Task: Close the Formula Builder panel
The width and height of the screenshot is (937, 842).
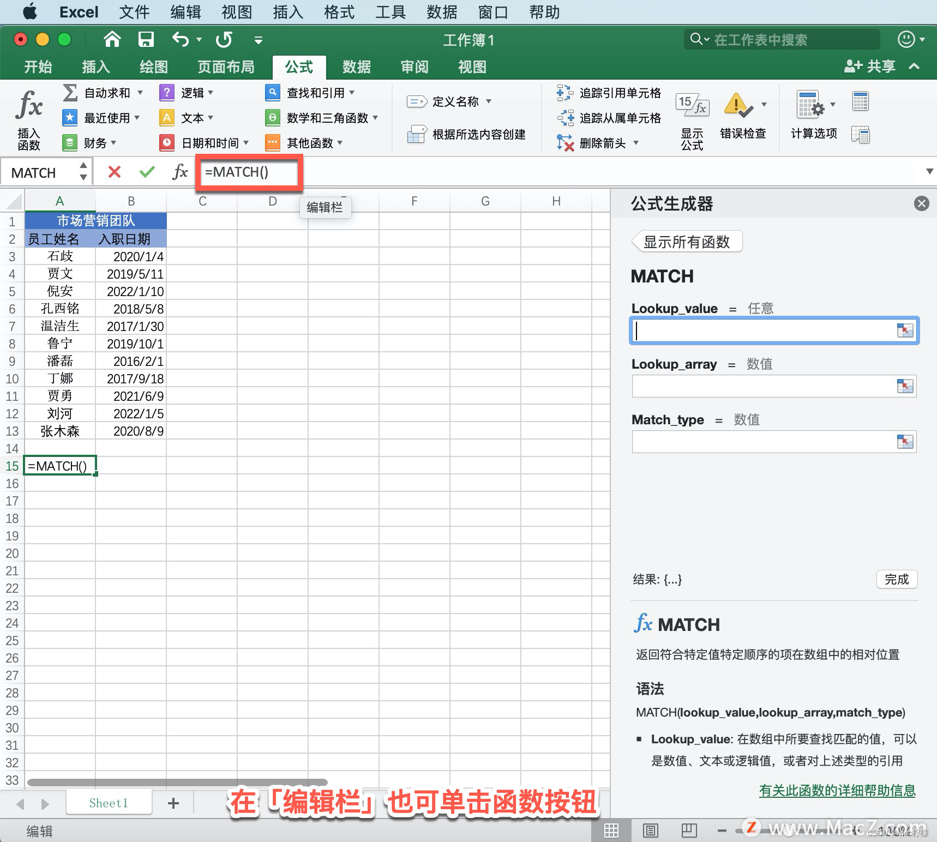Action: click(921, 203)
